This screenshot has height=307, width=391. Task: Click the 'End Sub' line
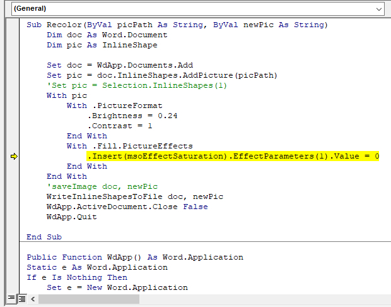[x=44, y=237]
